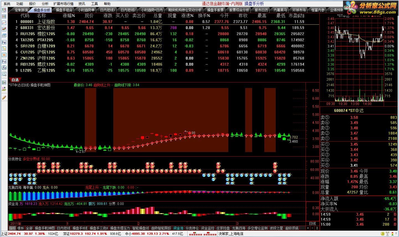
Task: Select the pencil drawing tool icon
Action: click(x=4, y=97)
